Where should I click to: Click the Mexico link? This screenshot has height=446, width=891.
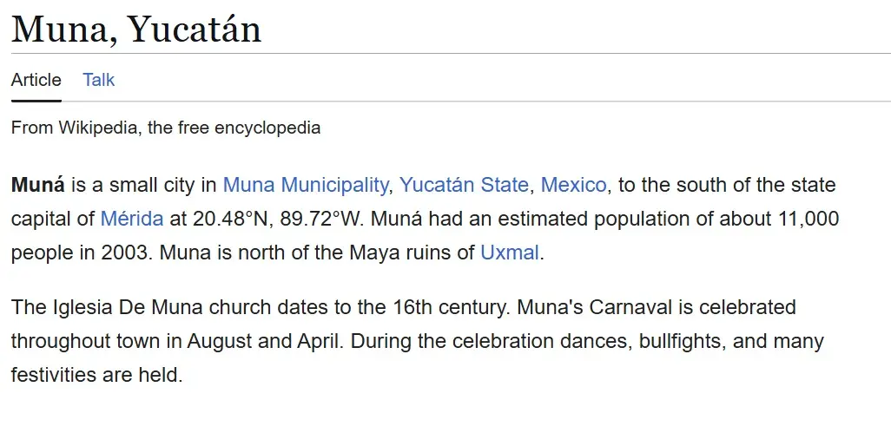pyautogui.click(x=573, y=185)
